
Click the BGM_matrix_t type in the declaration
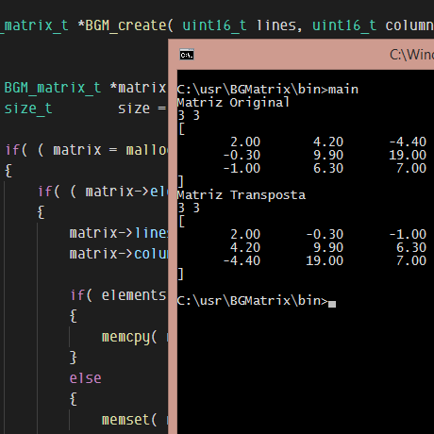pos(53,88)
